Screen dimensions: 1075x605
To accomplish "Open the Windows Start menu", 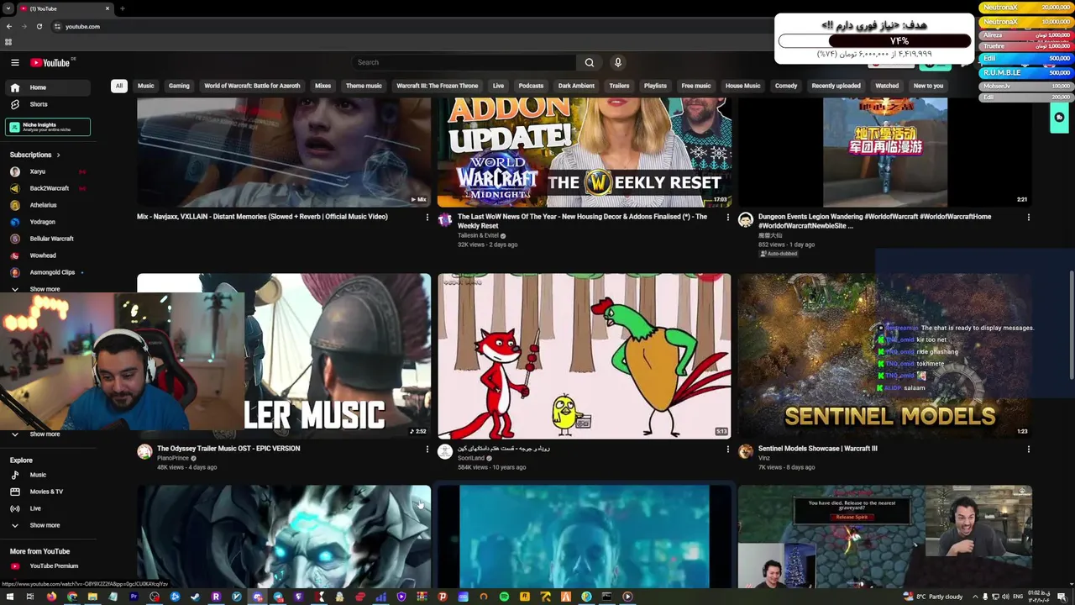I will click(x=9, y=597).
